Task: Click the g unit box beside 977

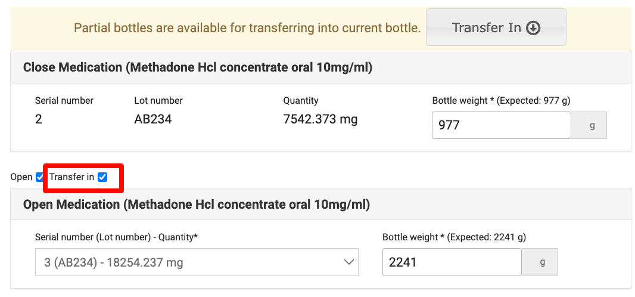Action: 589,125
